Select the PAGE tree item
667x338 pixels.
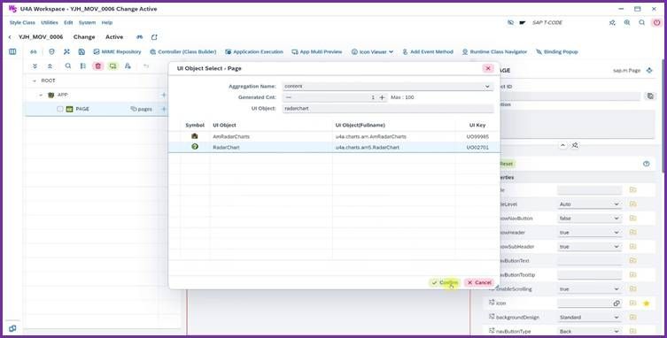pyautogui.click(x=82, y=109)
